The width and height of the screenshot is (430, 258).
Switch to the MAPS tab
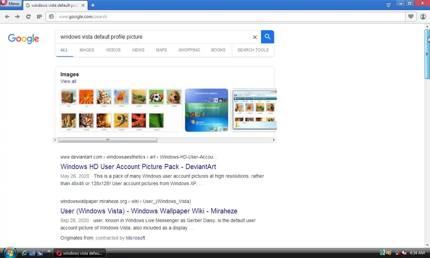(x=162, y=50)
